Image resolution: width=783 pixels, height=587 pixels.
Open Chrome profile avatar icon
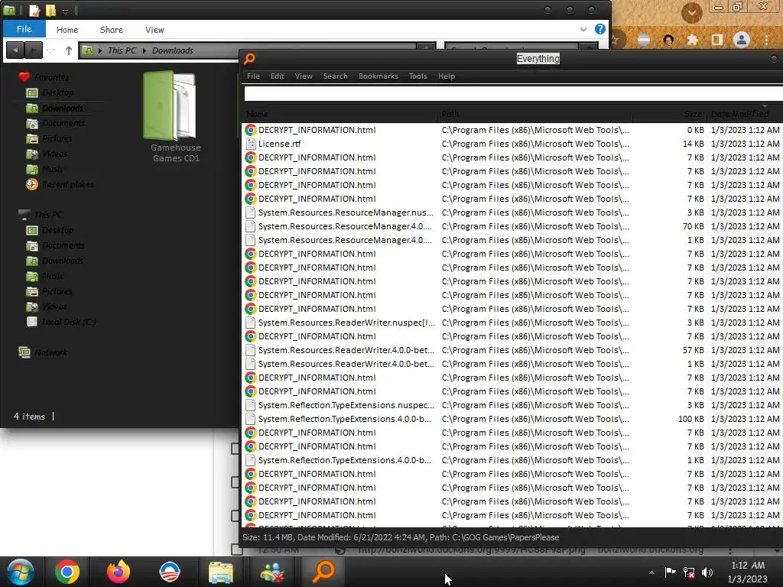[742, 40]
